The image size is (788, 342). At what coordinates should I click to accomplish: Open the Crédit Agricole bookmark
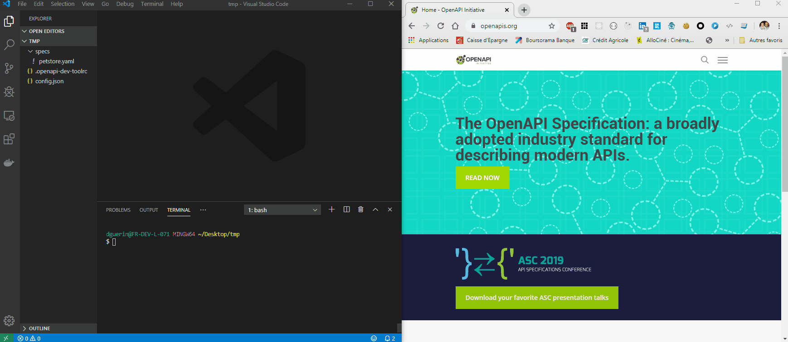point(605,40)
